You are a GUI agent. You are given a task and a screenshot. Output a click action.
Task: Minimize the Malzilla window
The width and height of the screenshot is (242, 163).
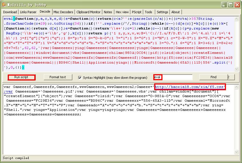pos(224,5)
